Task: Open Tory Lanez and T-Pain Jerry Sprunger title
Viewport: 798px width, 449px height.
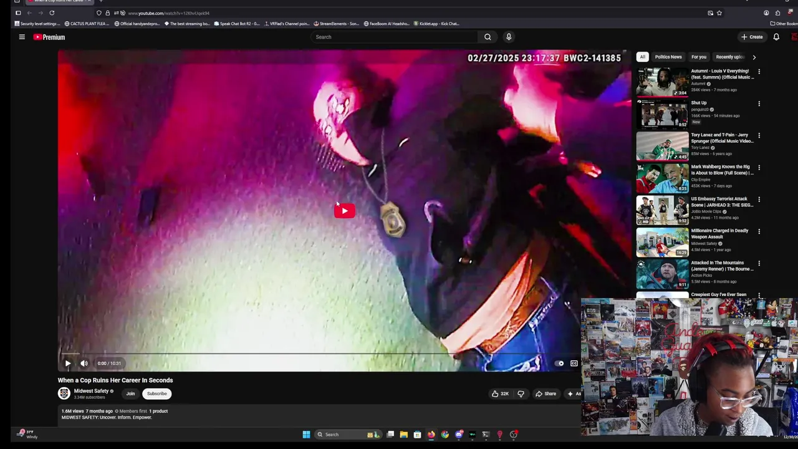Action: click(722, 138)
